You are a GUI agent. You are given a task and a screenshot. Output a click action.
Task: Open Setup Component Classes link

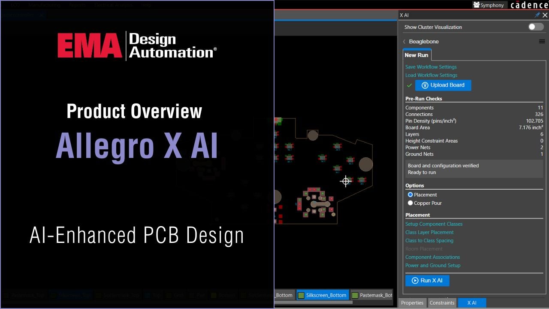(x=434, y=224)
